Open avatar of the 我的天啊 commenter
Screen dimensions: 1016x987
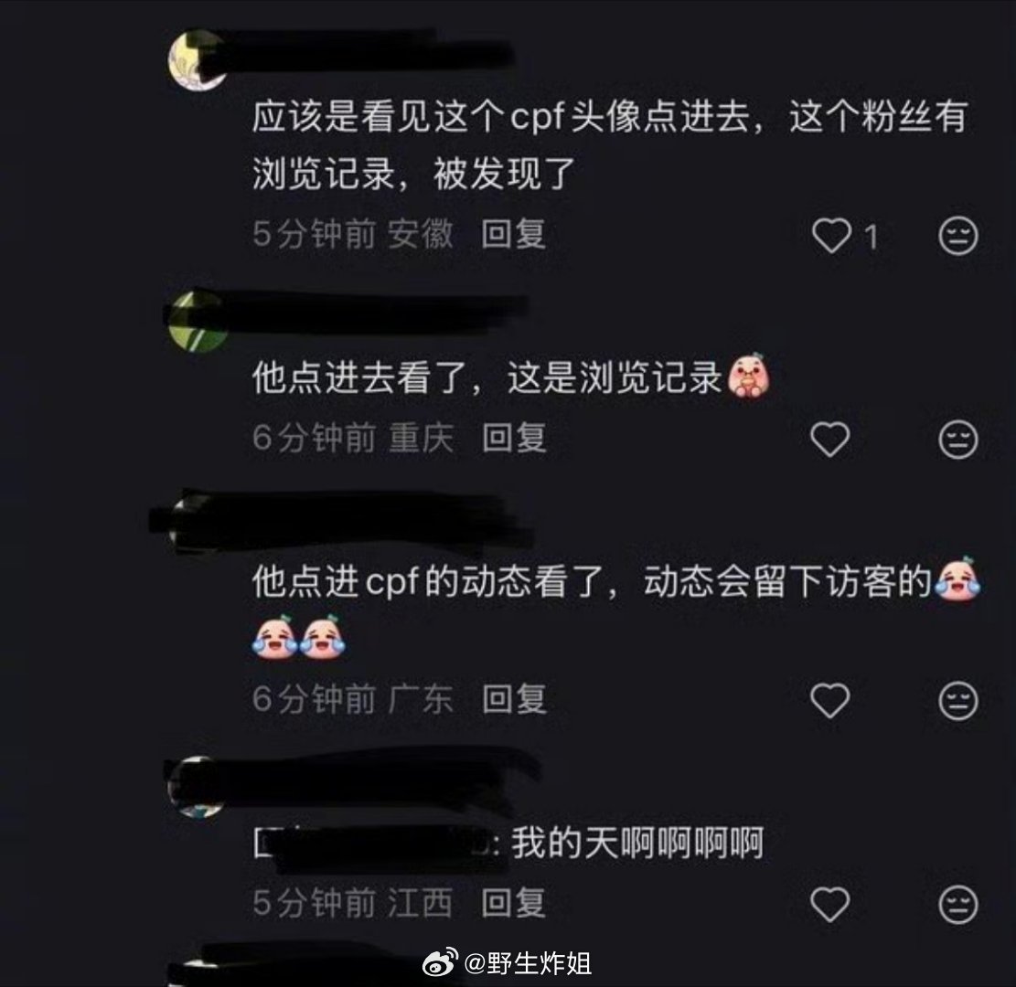coord(197,786)
